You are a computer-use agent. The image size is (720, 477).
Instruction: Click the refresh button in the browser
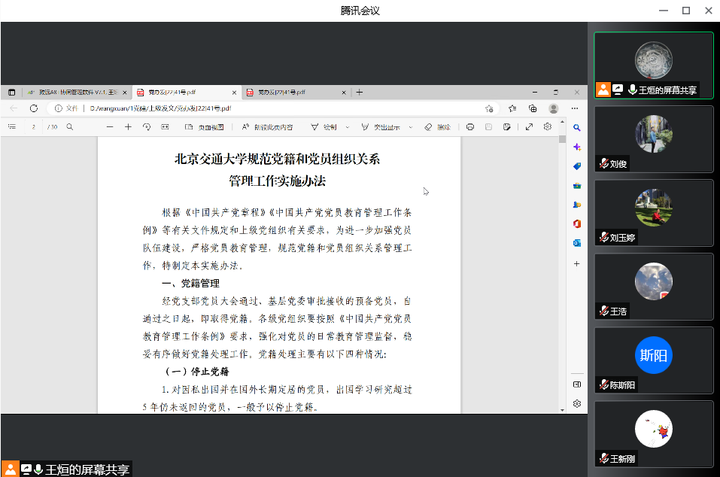coord(34,108)
